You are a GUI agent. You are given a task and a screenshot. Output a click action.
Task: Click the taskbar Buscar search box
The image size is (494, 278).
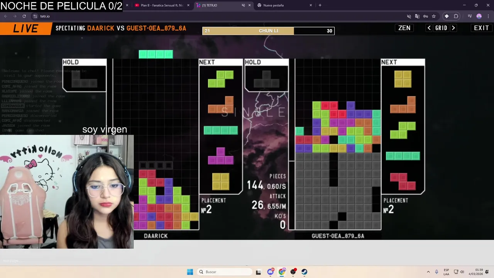[225, 272]
